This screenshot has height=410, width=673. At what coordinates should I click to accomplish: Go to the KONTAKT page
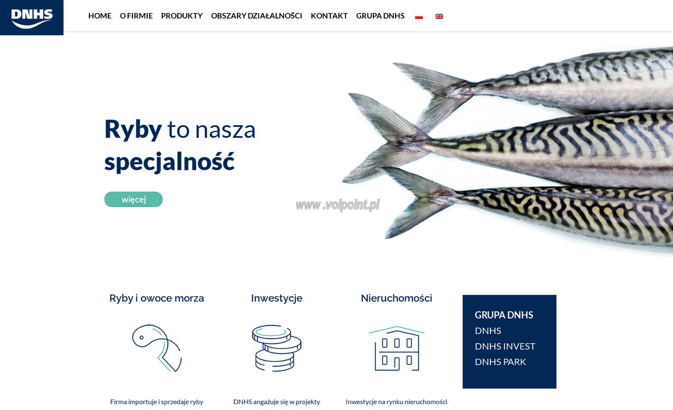click(329, 16)
